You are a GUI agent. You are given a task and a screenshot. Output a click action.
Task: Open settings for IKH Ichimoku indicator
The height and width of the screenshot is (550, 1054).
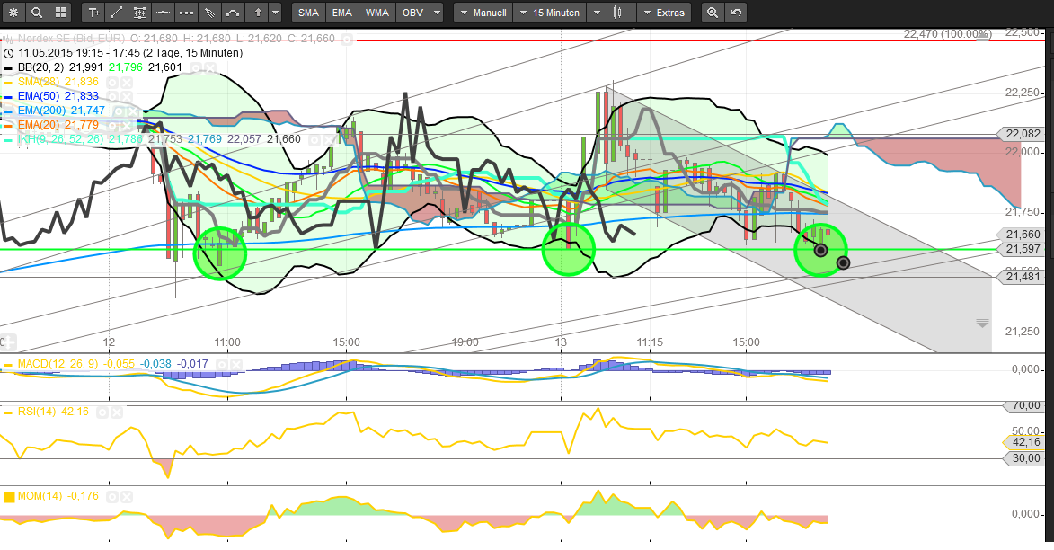pyautogui.click(x=314, y=139)
